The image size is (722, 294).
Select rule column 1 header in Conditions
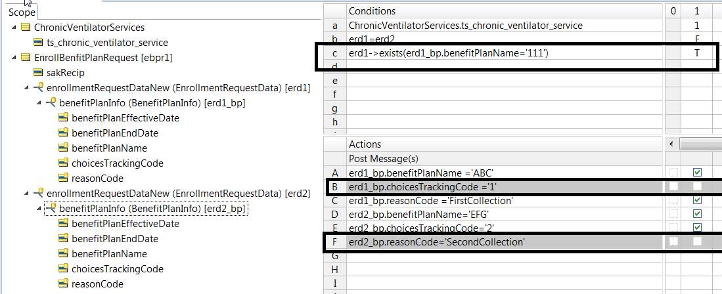coord(697,11)
